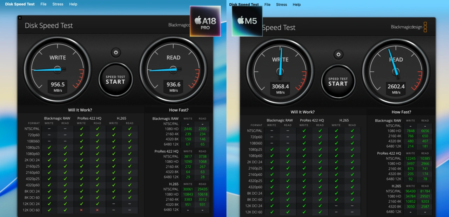Click the 30061 H.265 NTSC/PAL write value
The image size is (449, 217).
point(188,189)
